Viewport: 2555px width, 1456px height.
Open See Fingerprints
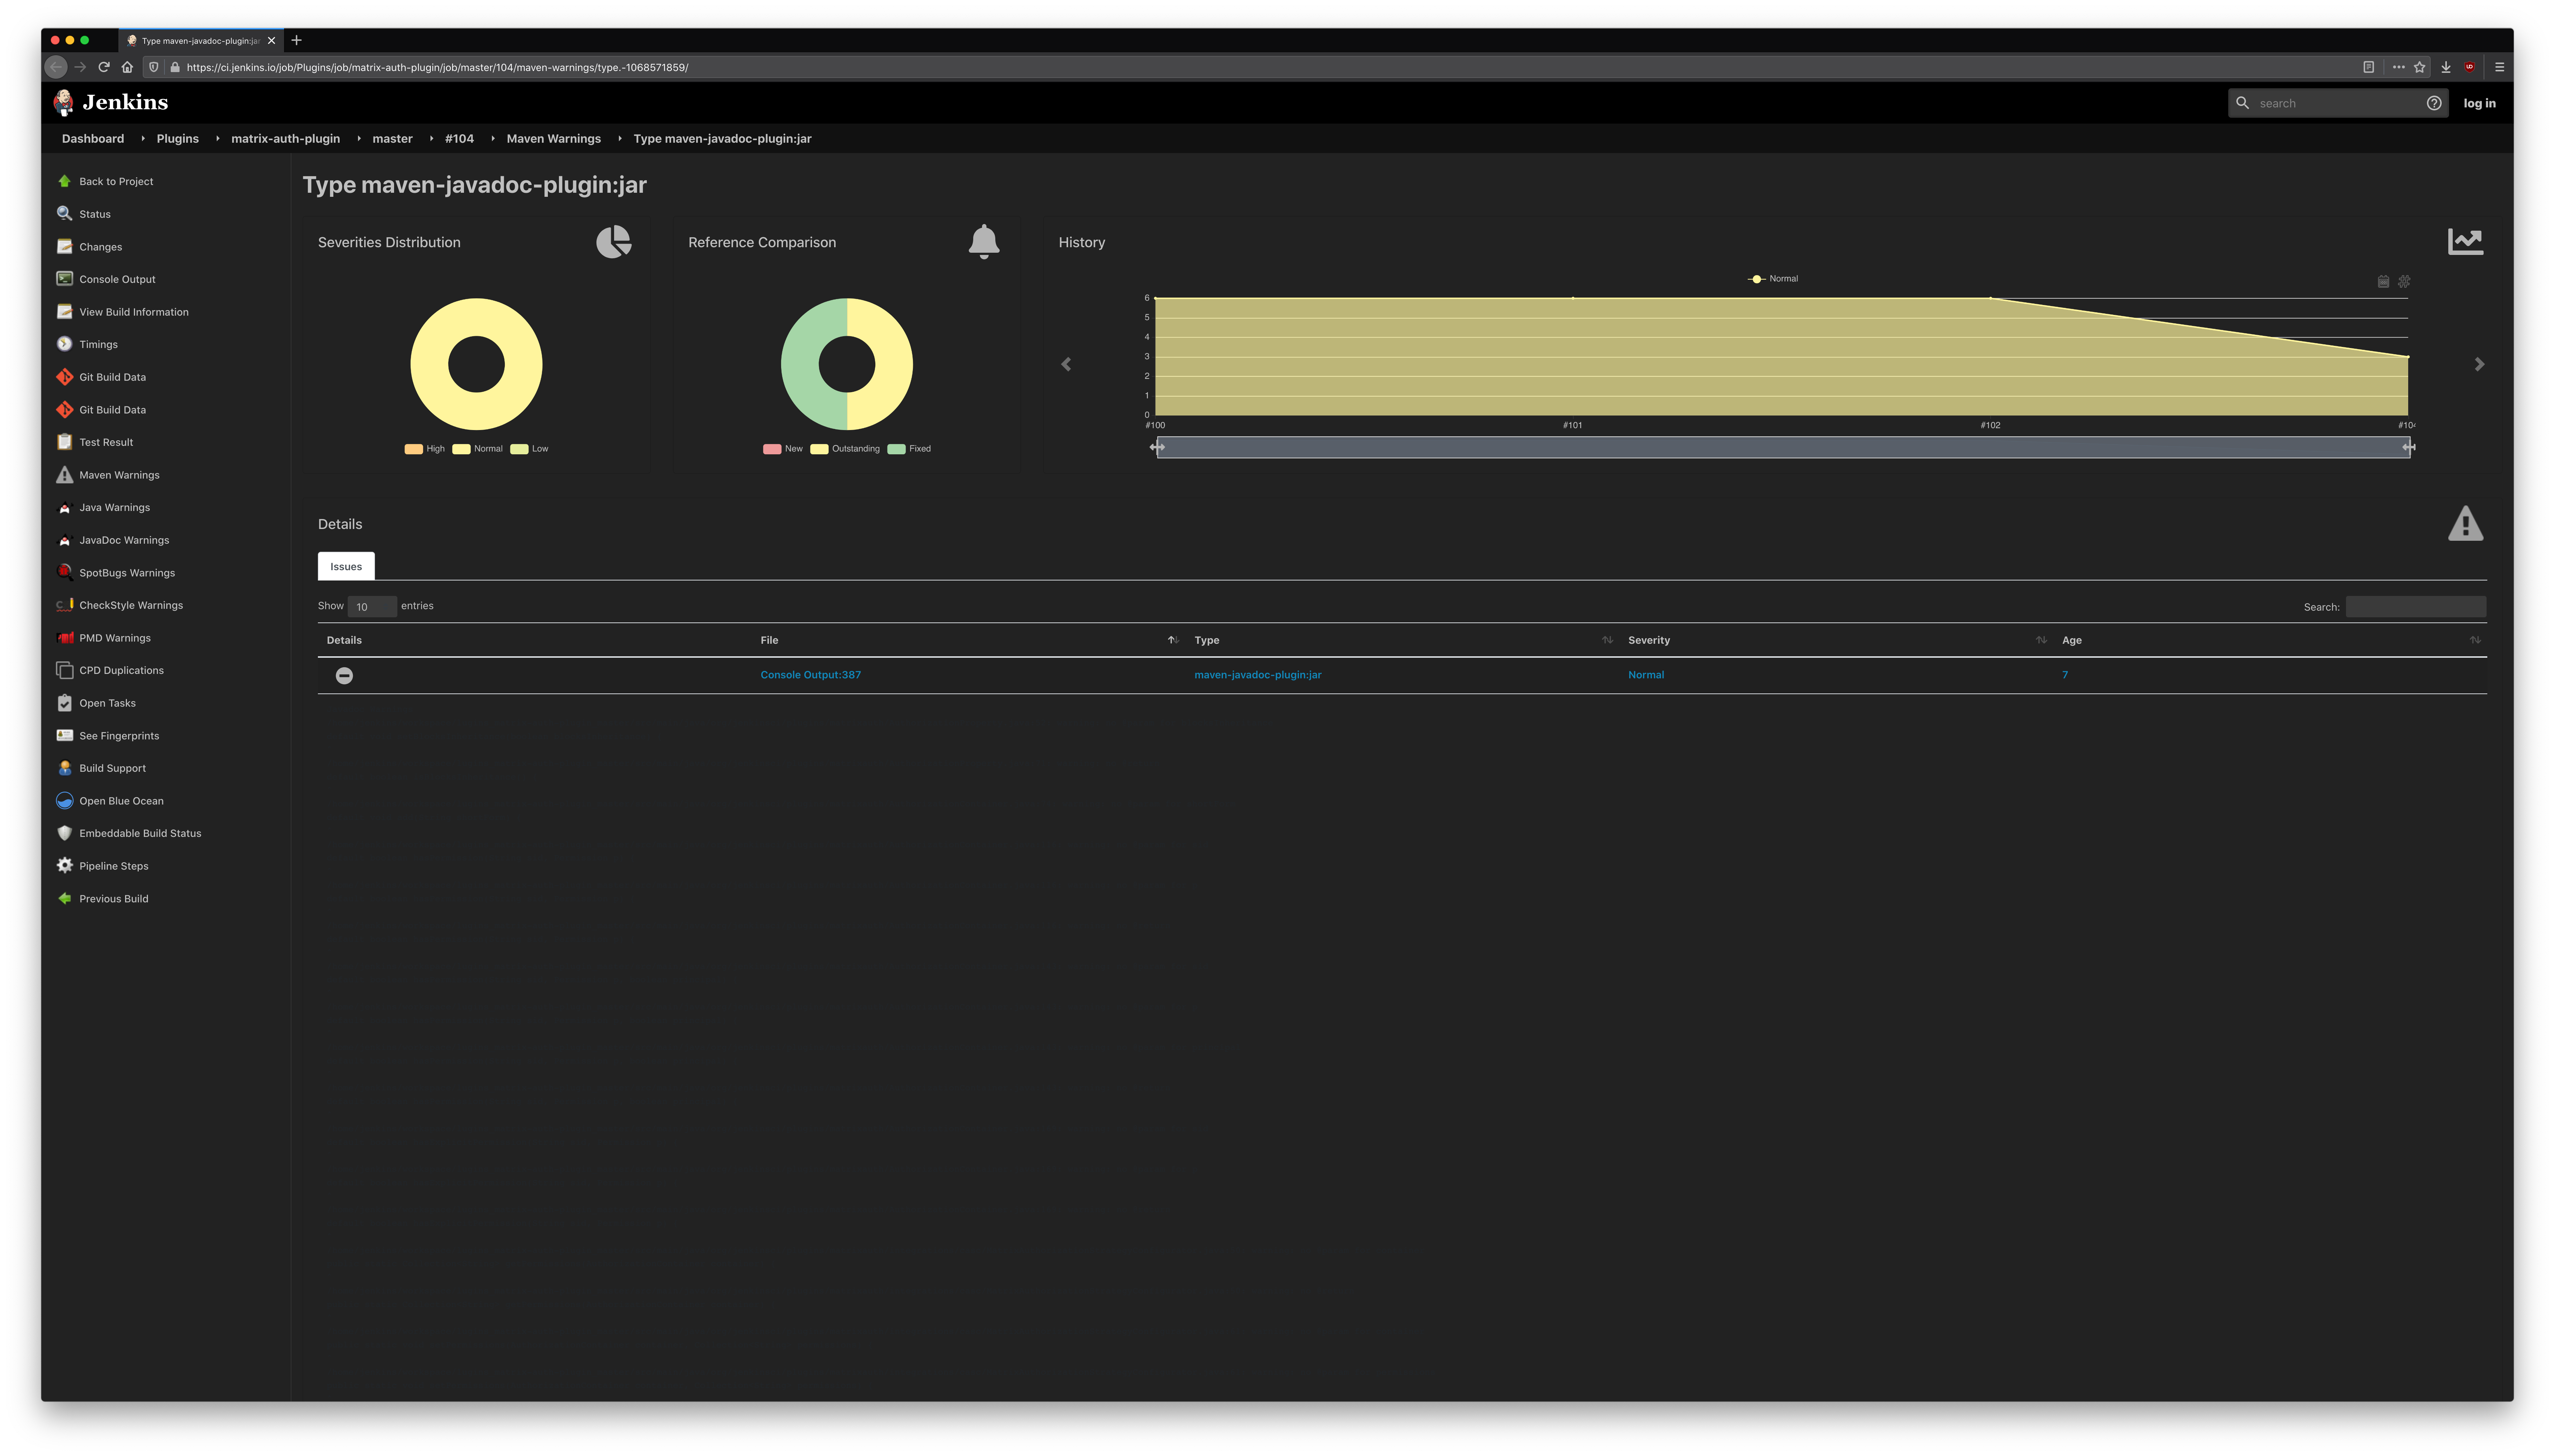click(x=119, y=736)
